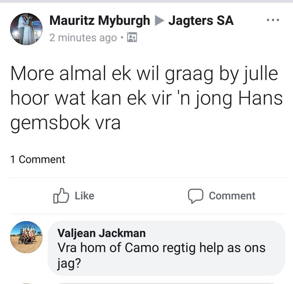Viewport: 293px width, 284px height.
Task: Click the speech bubble Comment icon
Action: (x=195, y=196)
